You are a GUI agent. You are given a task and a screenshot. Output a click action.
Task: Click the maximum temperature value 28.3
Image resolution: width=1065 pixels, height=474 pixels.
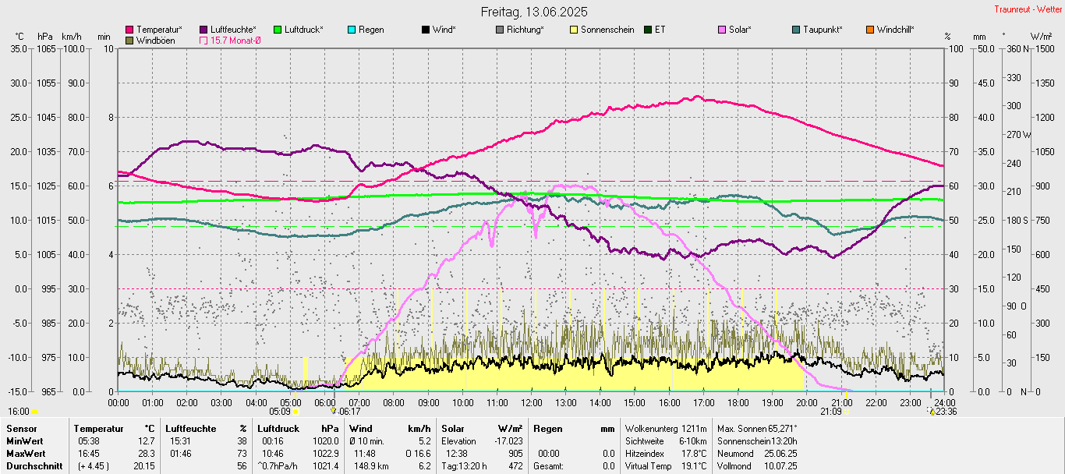[146, 454]
